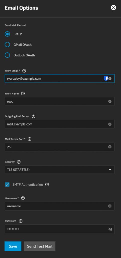
Task: Show help for Outgoing Mail Server
Action: [x=34, y=116]
